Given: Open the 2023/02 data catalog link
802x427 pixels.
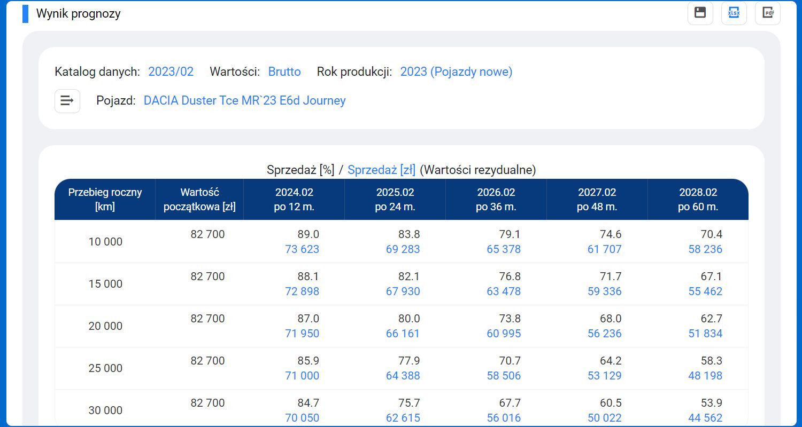Looking at the screenshot, I should [171, 72].
